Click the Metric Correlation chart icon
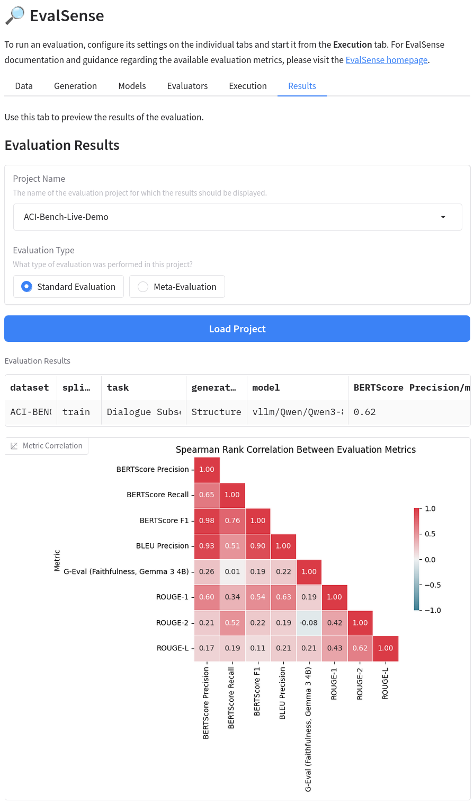Image resolution: width=474 pixels, height=803 pixels. coord(14,446)
